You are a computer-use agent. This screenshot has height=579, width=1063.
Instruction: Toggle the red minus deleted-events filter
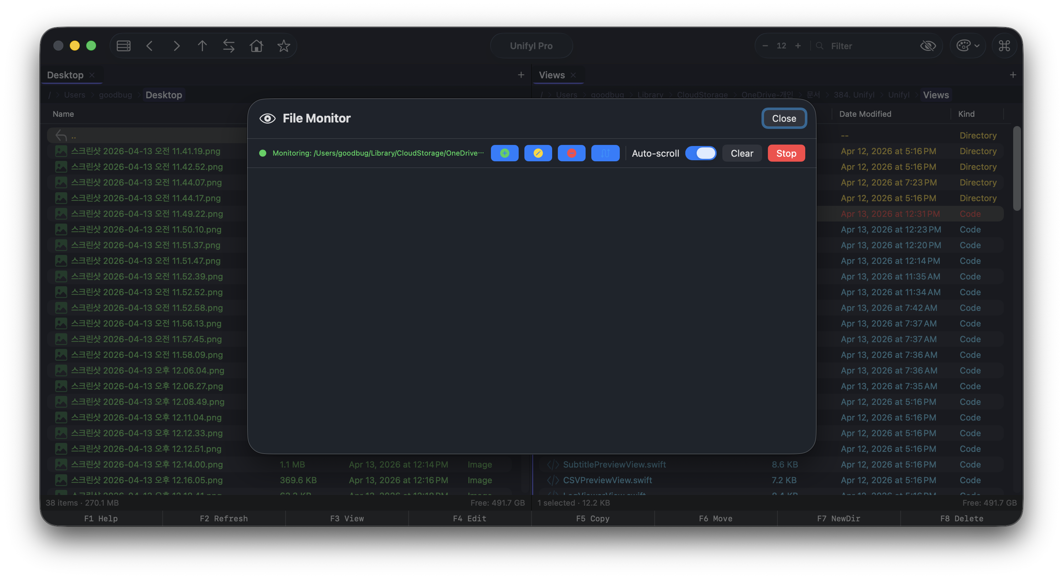pos(571,153)
